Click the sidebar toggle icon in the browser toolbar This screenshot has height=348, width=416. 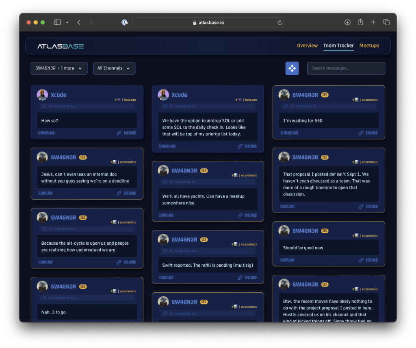pos(57,22)
